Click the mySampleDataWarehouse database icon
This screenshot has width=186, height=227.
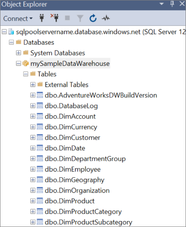25,63
